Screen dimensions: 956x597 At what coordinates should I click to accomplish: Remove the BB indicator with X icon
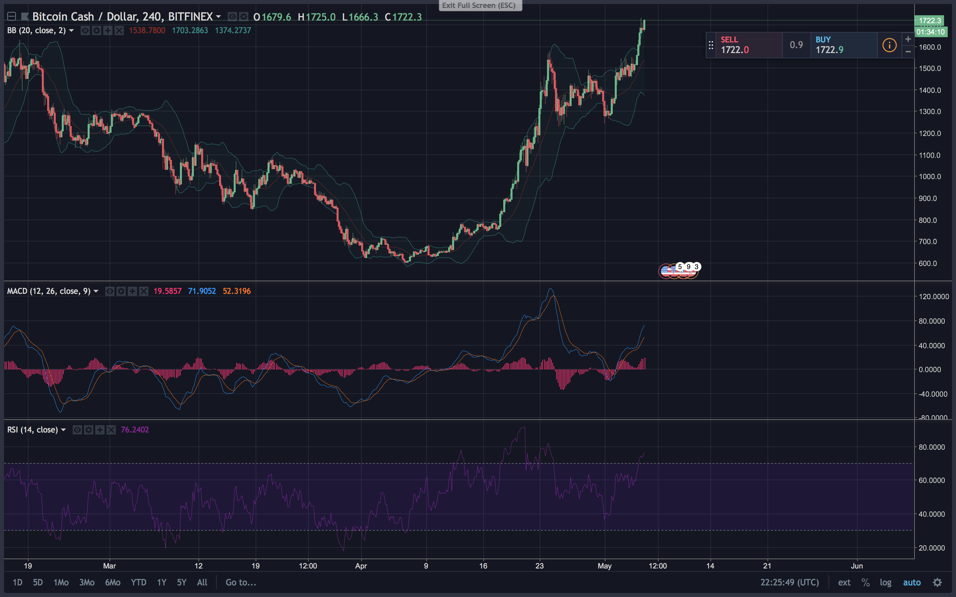point(119,31)
